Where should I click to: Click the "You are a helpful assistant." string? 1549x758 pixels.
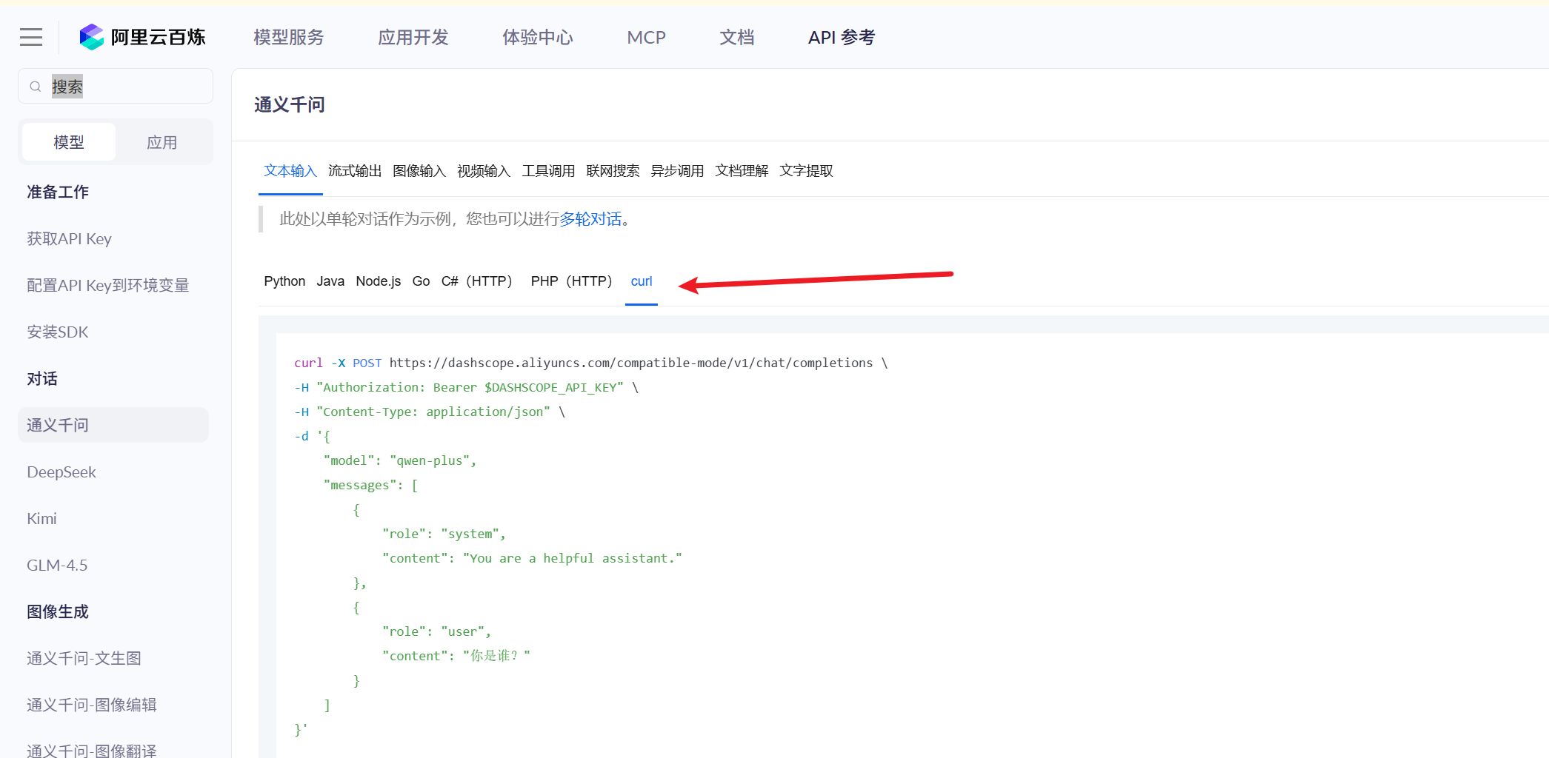[573, 558]
